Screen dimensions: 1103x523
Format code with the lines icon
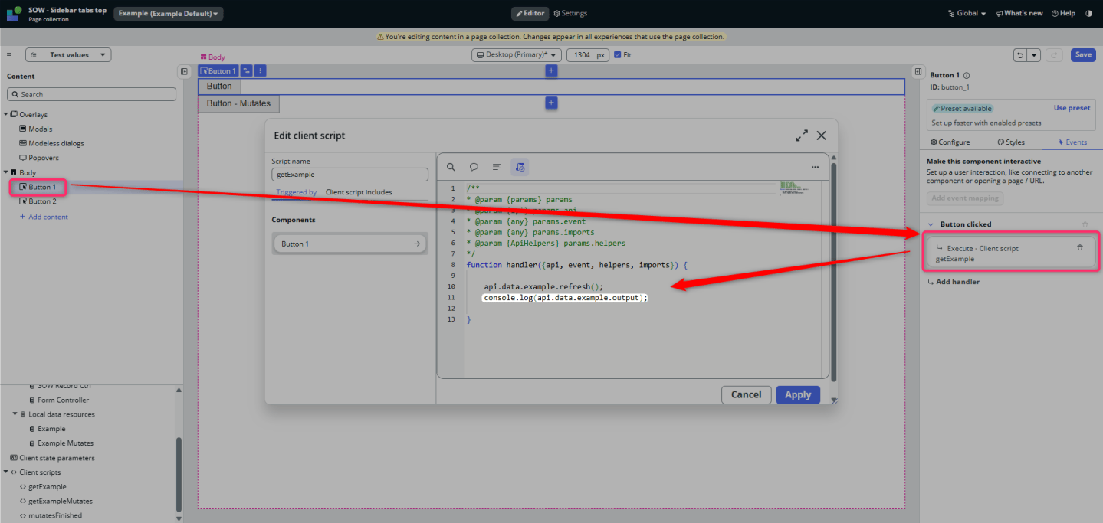click(x=497, y=167)
